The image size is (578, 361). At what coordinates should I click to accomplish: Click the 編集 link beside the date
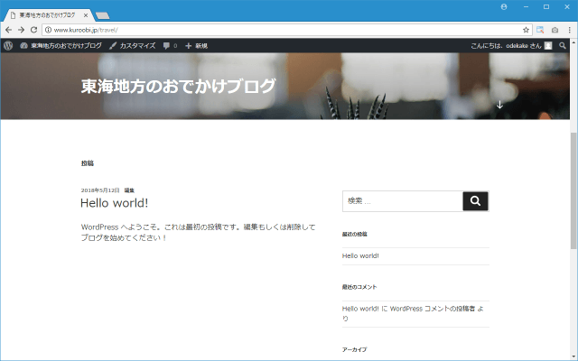click(x=129, y=190)
